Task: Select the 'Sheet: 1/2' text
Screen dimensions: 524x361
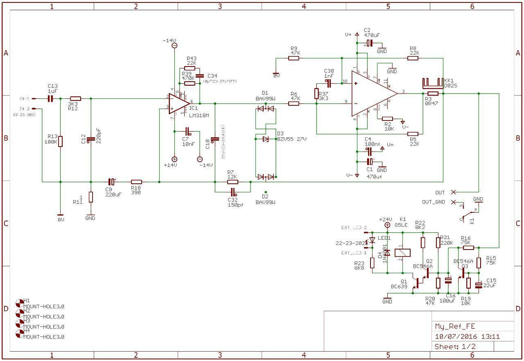Action: 455,347
